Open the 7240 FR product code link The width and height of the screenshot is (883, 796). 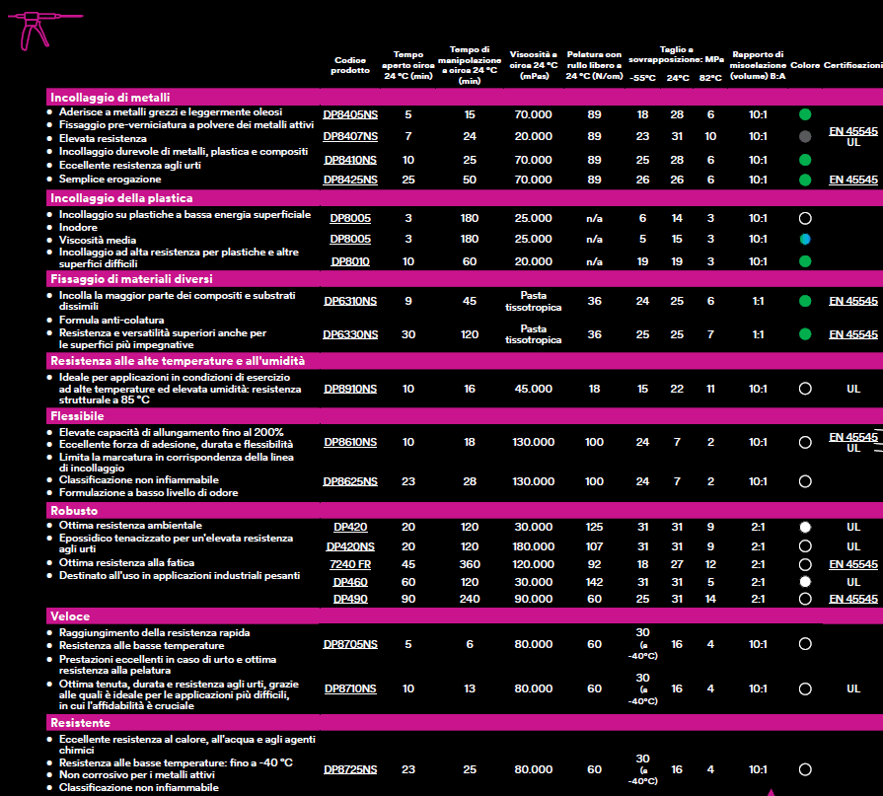pyautogui.click(x=350, y=563)
